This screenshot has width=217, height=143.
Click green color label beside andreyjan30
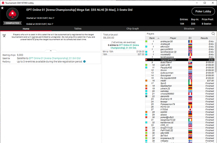coord(146,41)
